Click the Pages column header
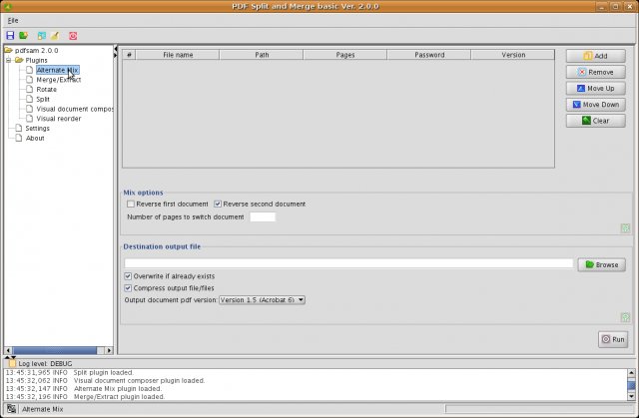The height and width of the screenshot is (418, 639). coord(345,55)
